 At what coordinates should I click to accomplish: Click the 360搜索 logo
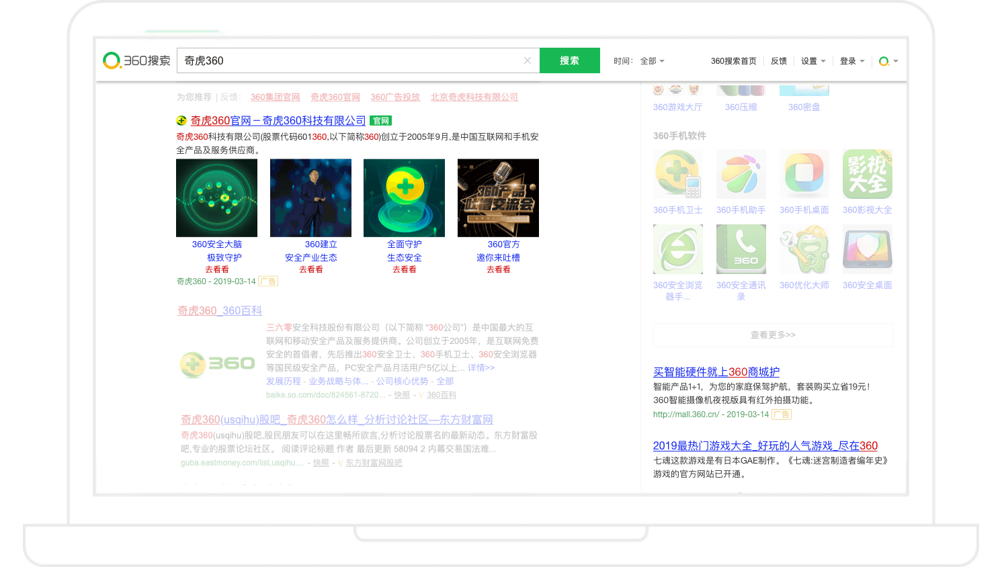137,60
